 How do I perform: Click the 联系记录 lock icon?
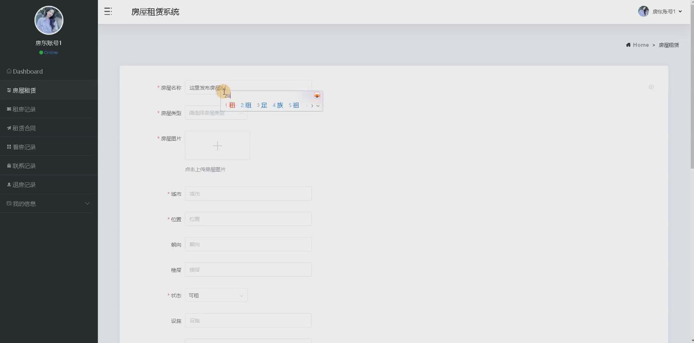(9, 166)
